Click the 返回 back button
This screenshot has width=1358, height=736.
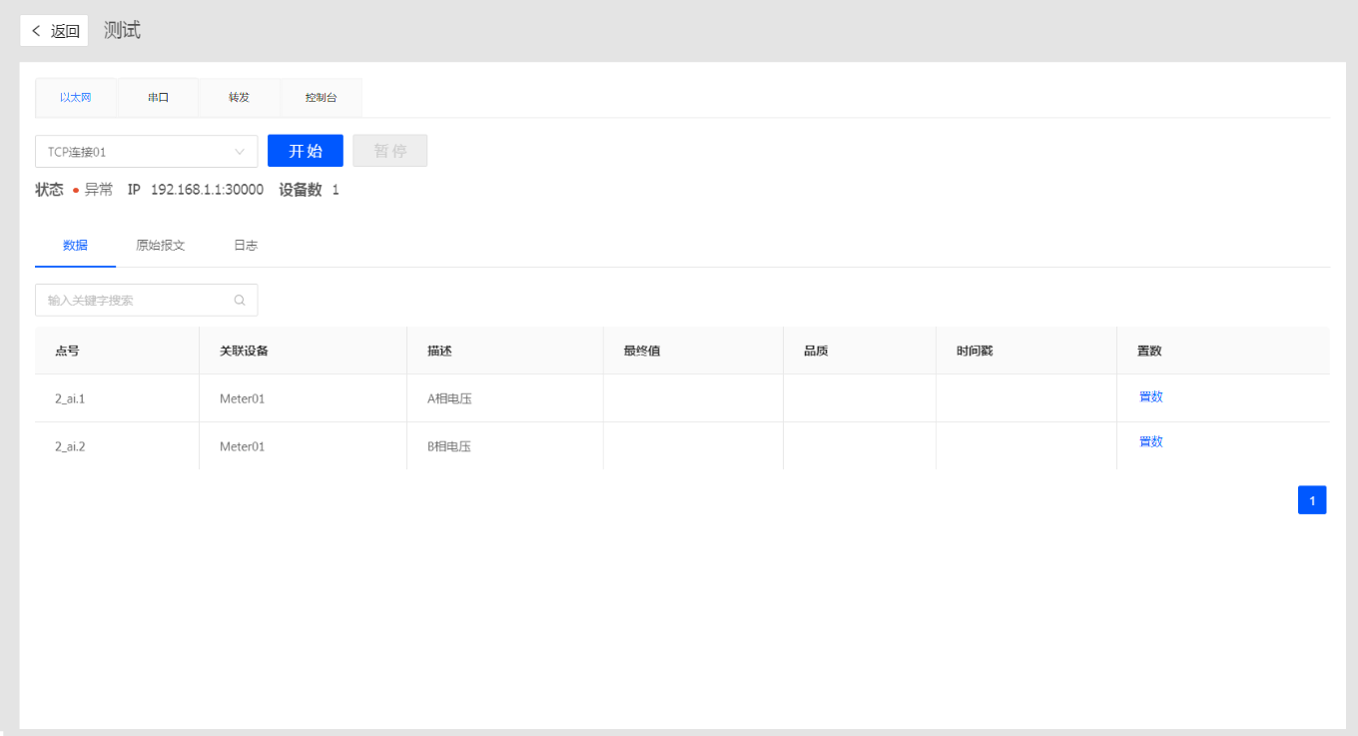point(54,31)
